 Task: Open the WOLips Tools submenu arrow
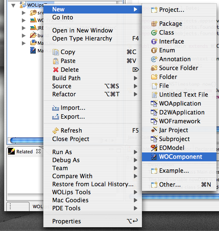(136, 192)
